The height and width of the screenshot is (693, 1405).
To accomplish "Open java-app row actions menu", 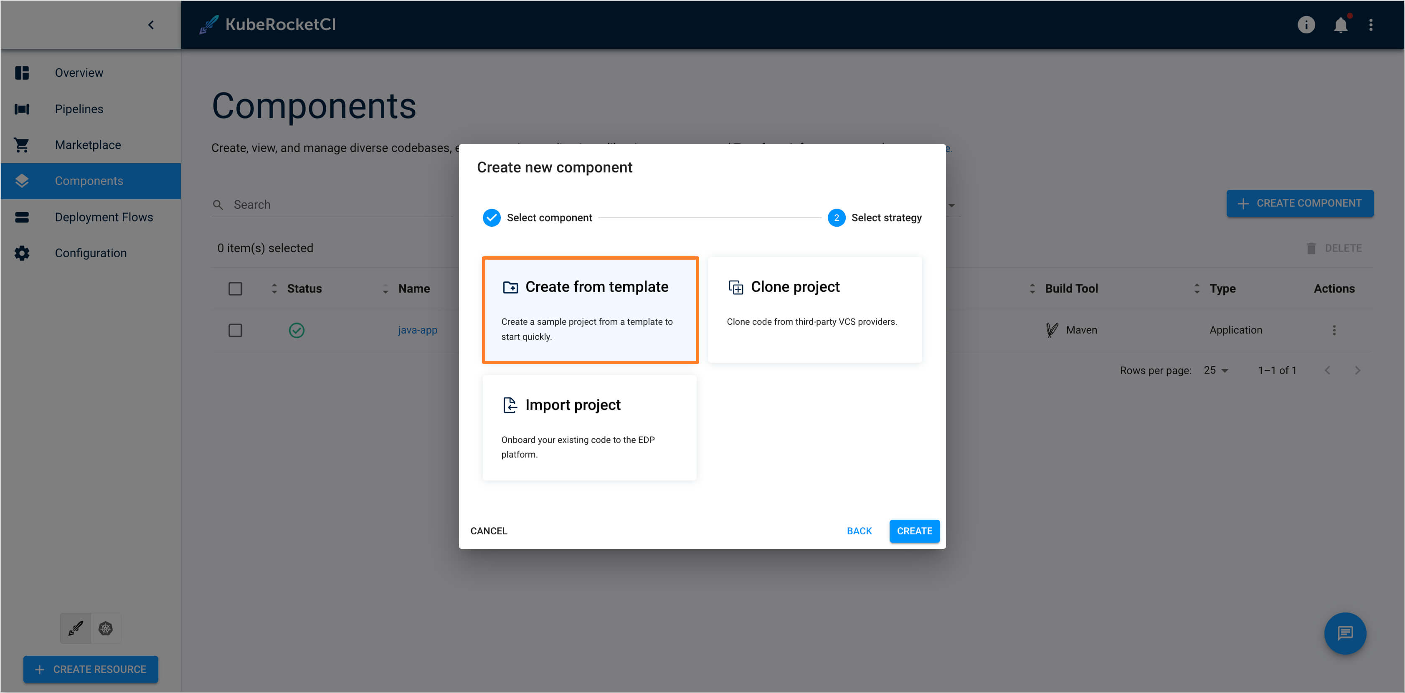I will (x=1334, y=330).
